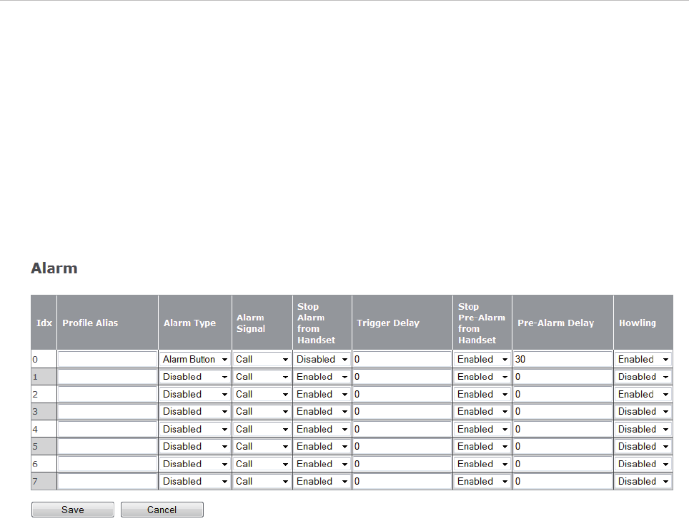Click the Alarm heading text
The width and height of the screenshot is (689, 526).
click(54, 268)
